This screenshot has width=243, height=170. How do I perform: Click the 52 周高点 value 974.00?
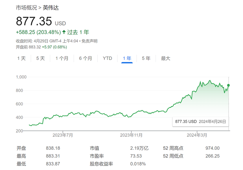click(x=212, y=148)
